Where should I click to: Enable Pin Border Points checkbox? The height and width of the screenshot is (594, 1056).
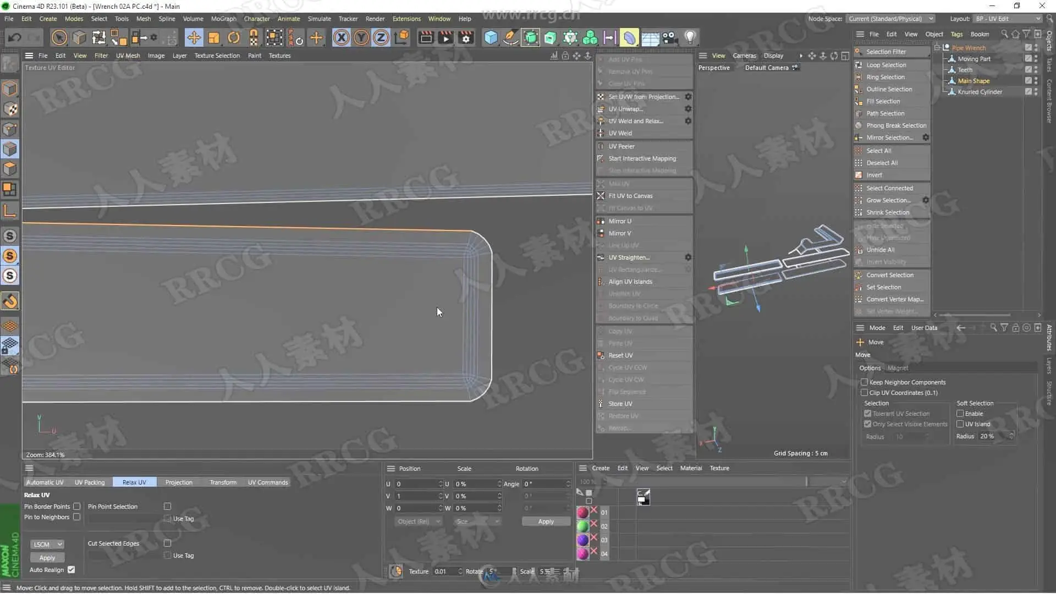(77, 507)
